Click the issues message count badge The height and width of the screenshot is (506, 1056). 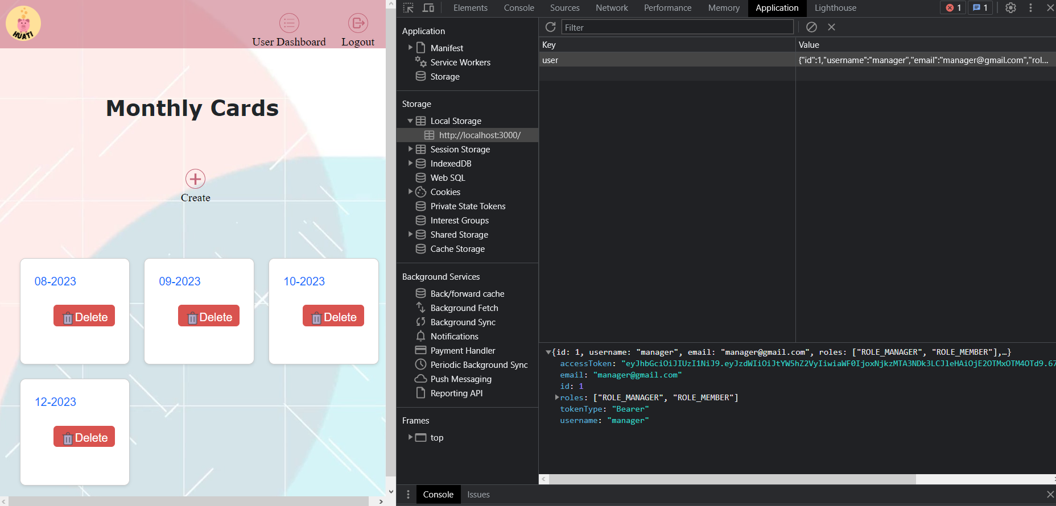point(980,8)
